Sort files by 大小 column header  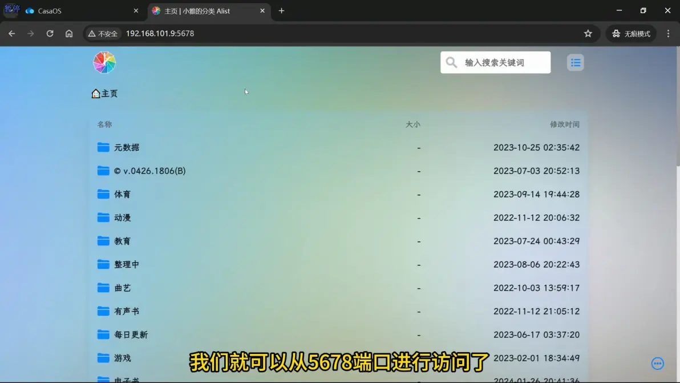[412, 124]
